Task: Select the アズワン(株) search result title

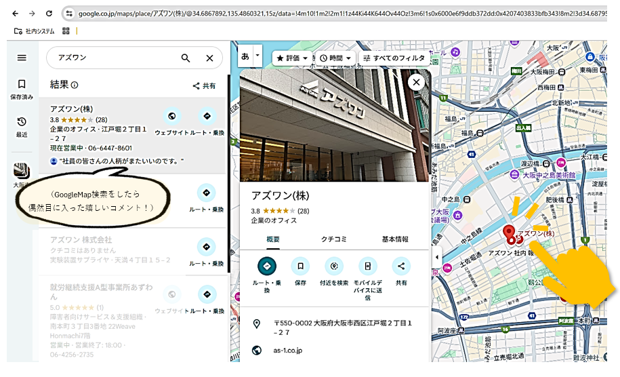Action: [x=71, y=108]
